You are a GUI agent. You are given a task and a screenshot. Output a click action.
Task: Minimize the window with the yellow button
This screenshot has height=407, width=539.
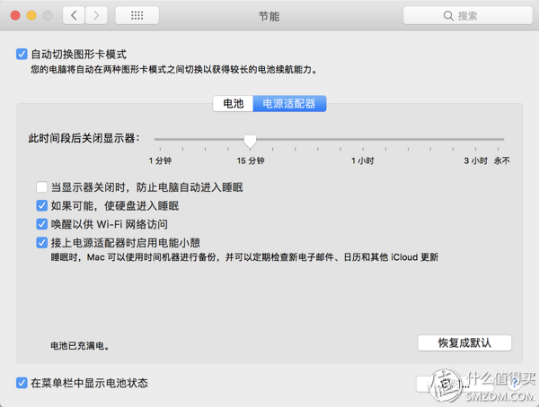pyautogui.click(x=31, y=15)
